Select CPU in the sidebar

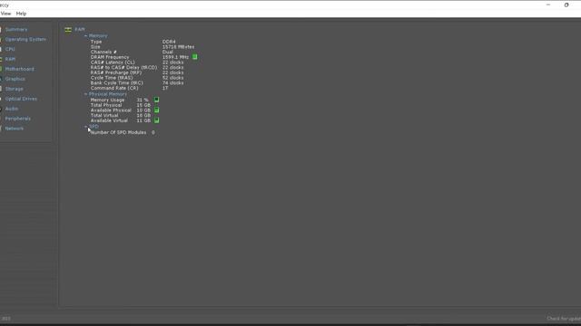pos(10,49)
